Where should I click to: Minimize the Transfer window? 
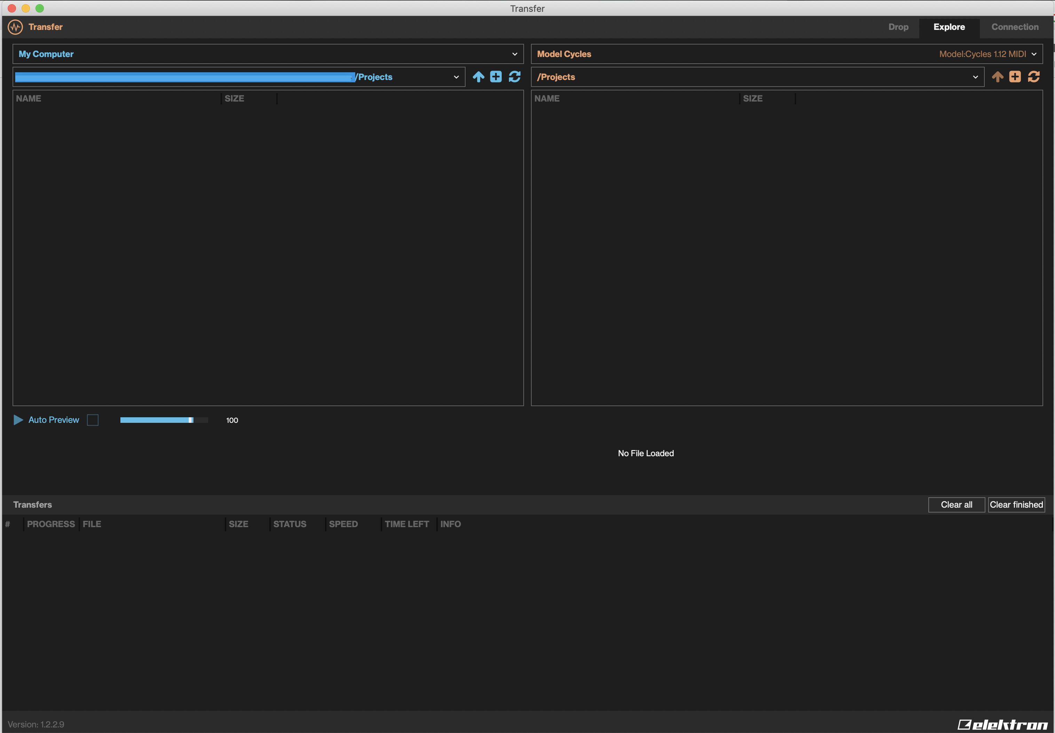26,8
